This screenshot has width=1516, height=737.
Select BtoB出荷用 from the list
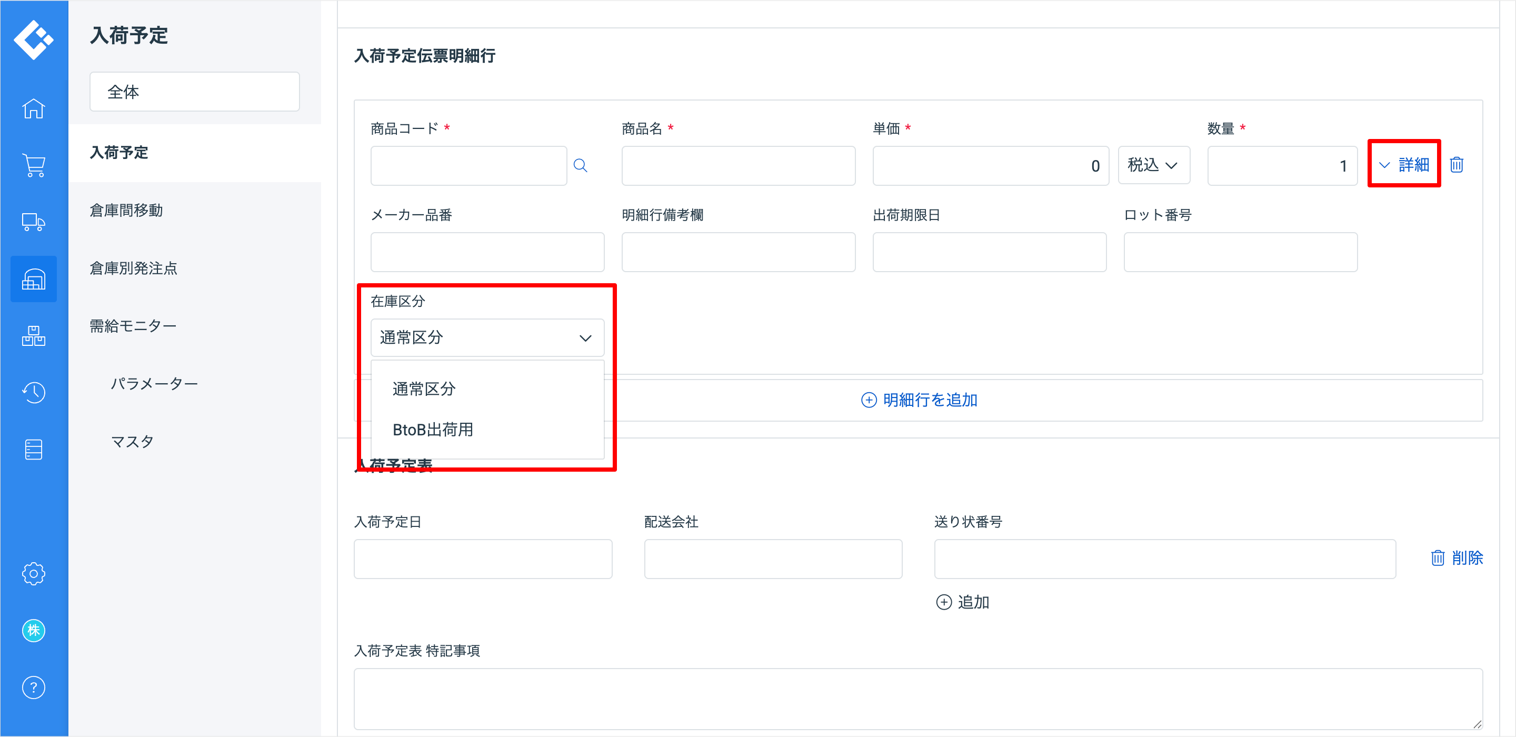tap(433, 430)
